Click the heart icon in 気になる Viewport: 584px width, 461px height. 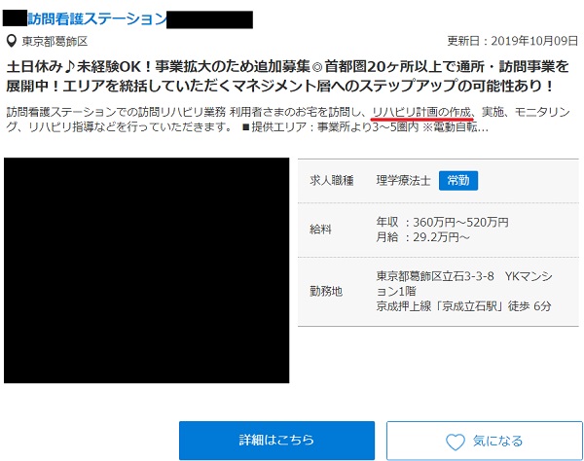pos(455,441)
